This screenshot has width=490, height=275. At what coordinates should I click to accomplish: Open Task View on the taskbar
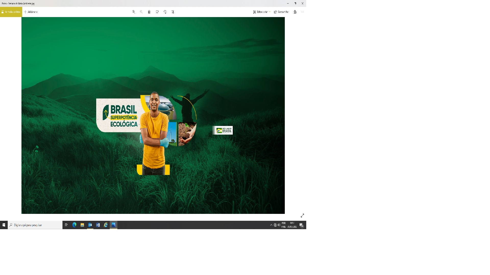[x=66, y=225]
